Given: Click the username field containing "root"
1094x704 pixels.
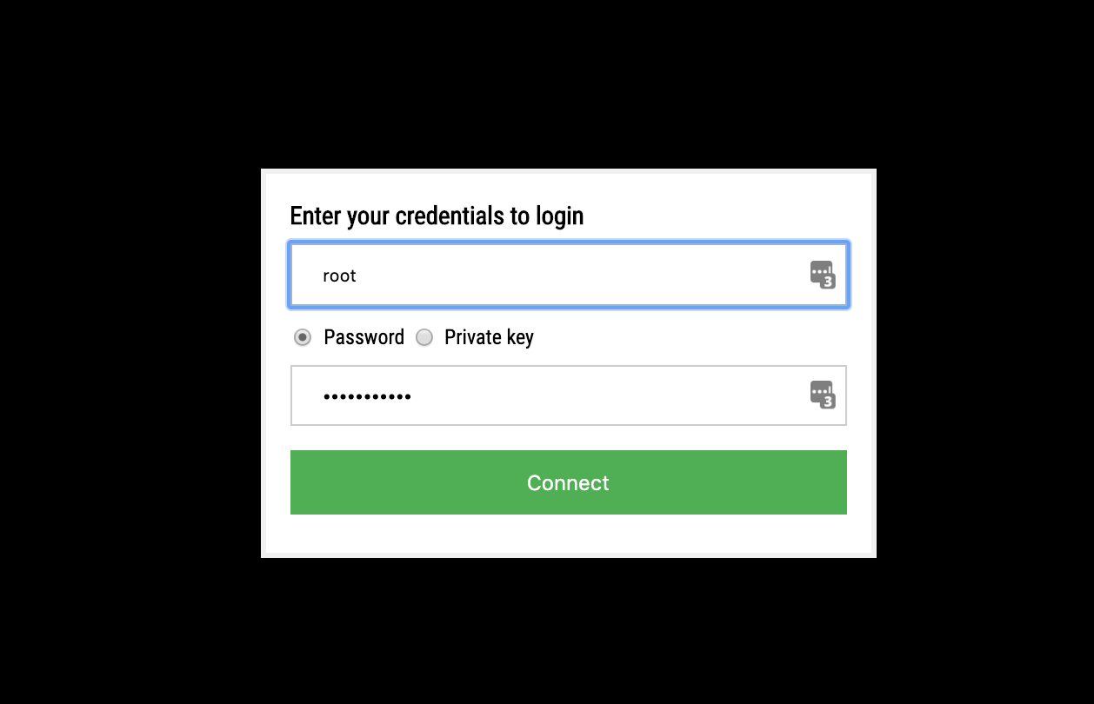Looking at the screenshot, I should [522, 275].
